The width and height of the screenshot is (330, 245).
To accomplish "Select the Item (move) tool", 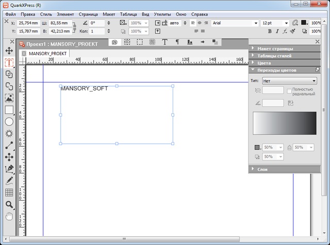I will pos(9,51).
